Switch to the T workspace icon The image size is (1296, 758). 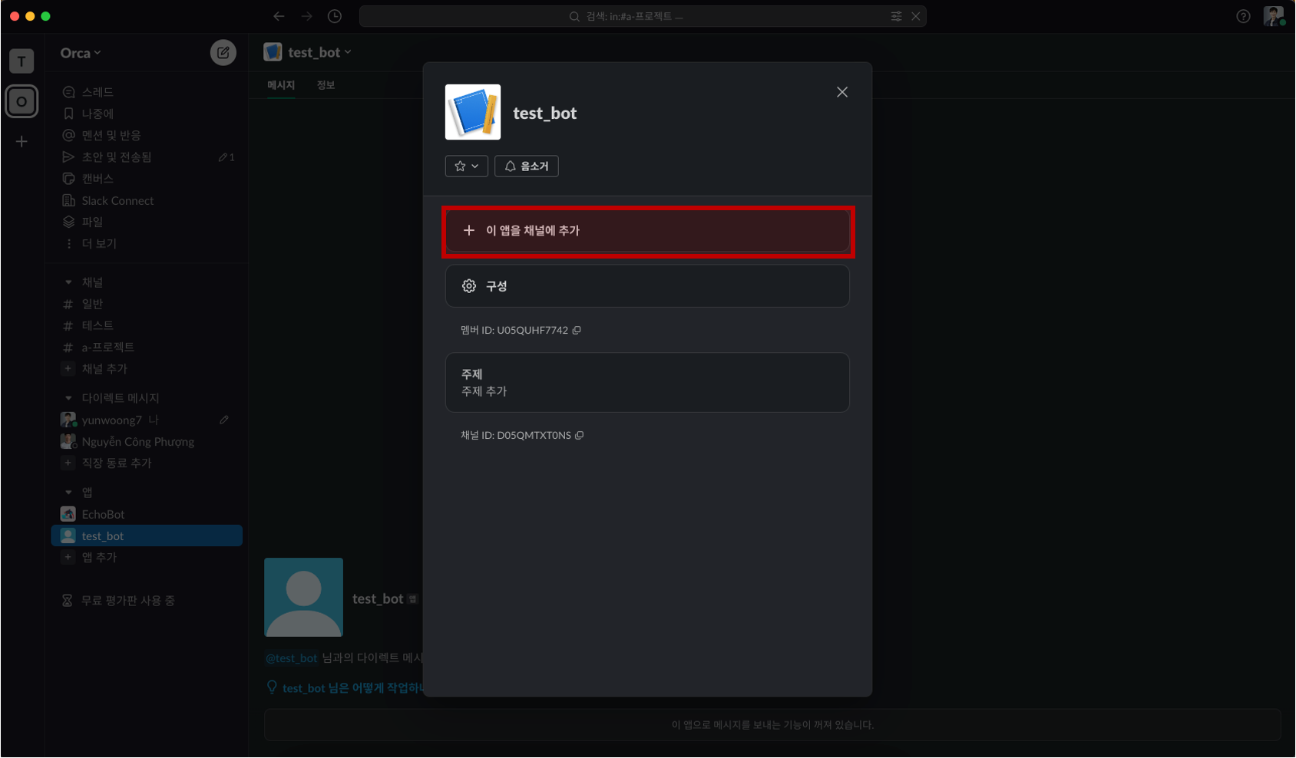[x=21, y=61]
